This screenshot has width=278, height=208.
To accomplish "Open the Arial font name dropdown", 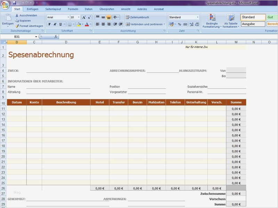I will (x=68, y=17).
